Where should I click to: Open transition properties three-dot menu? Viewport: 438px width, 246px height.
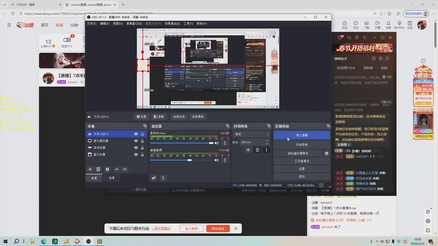point(267,150)
